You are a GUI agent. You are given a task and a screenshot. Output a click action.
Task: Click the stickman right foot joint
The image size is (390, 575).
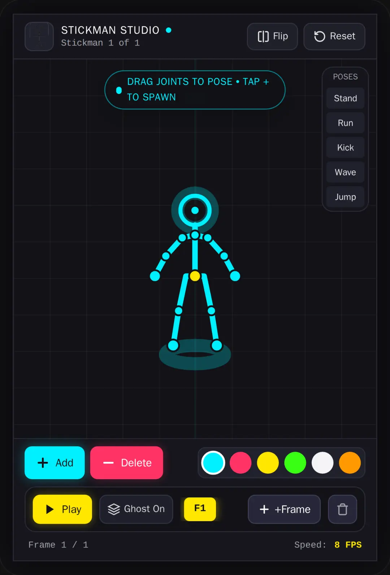pyautogui.click(x=217, y=345)
